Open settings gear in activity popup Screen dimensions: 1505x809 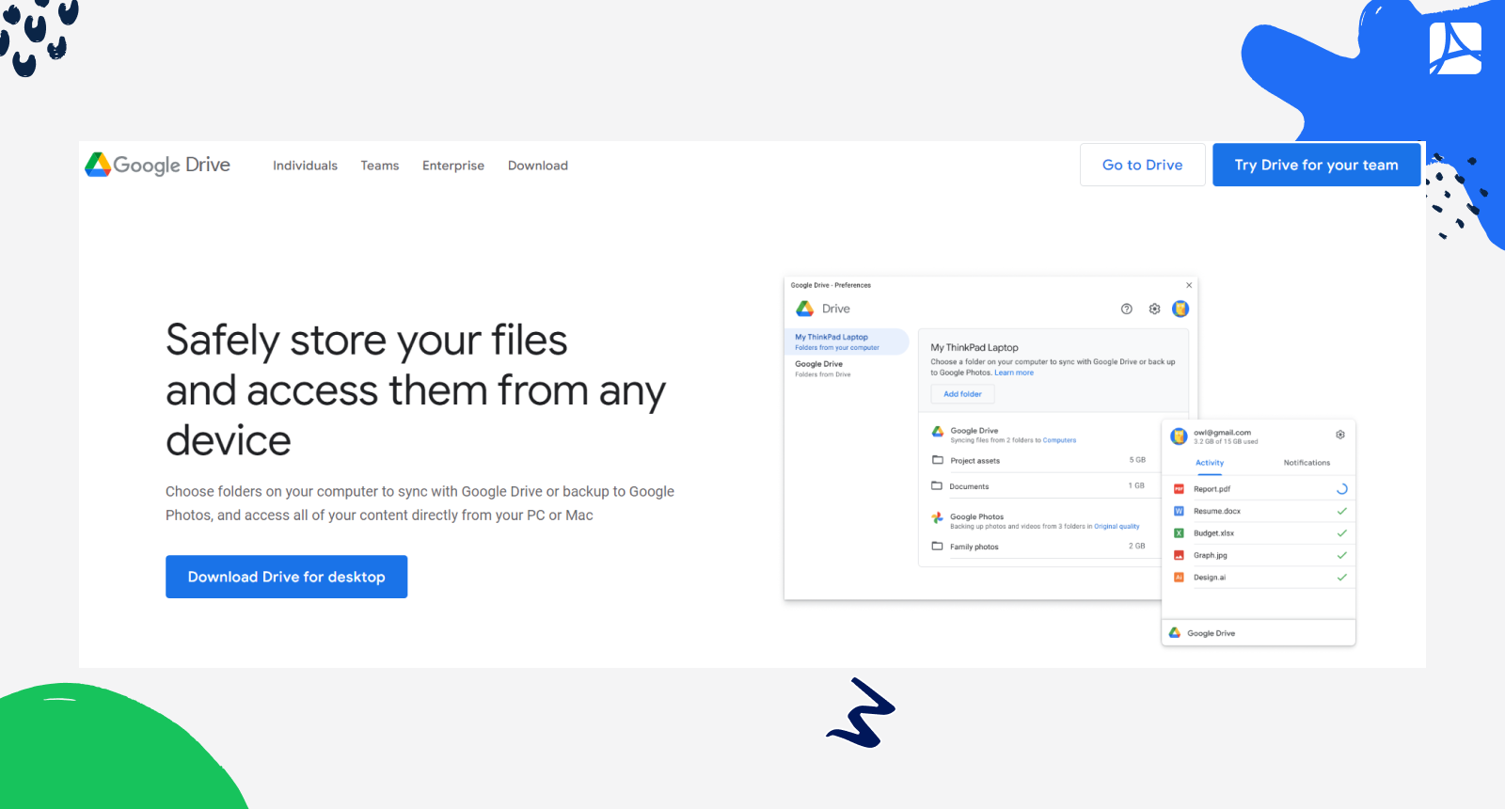[x=1340, y=435]
